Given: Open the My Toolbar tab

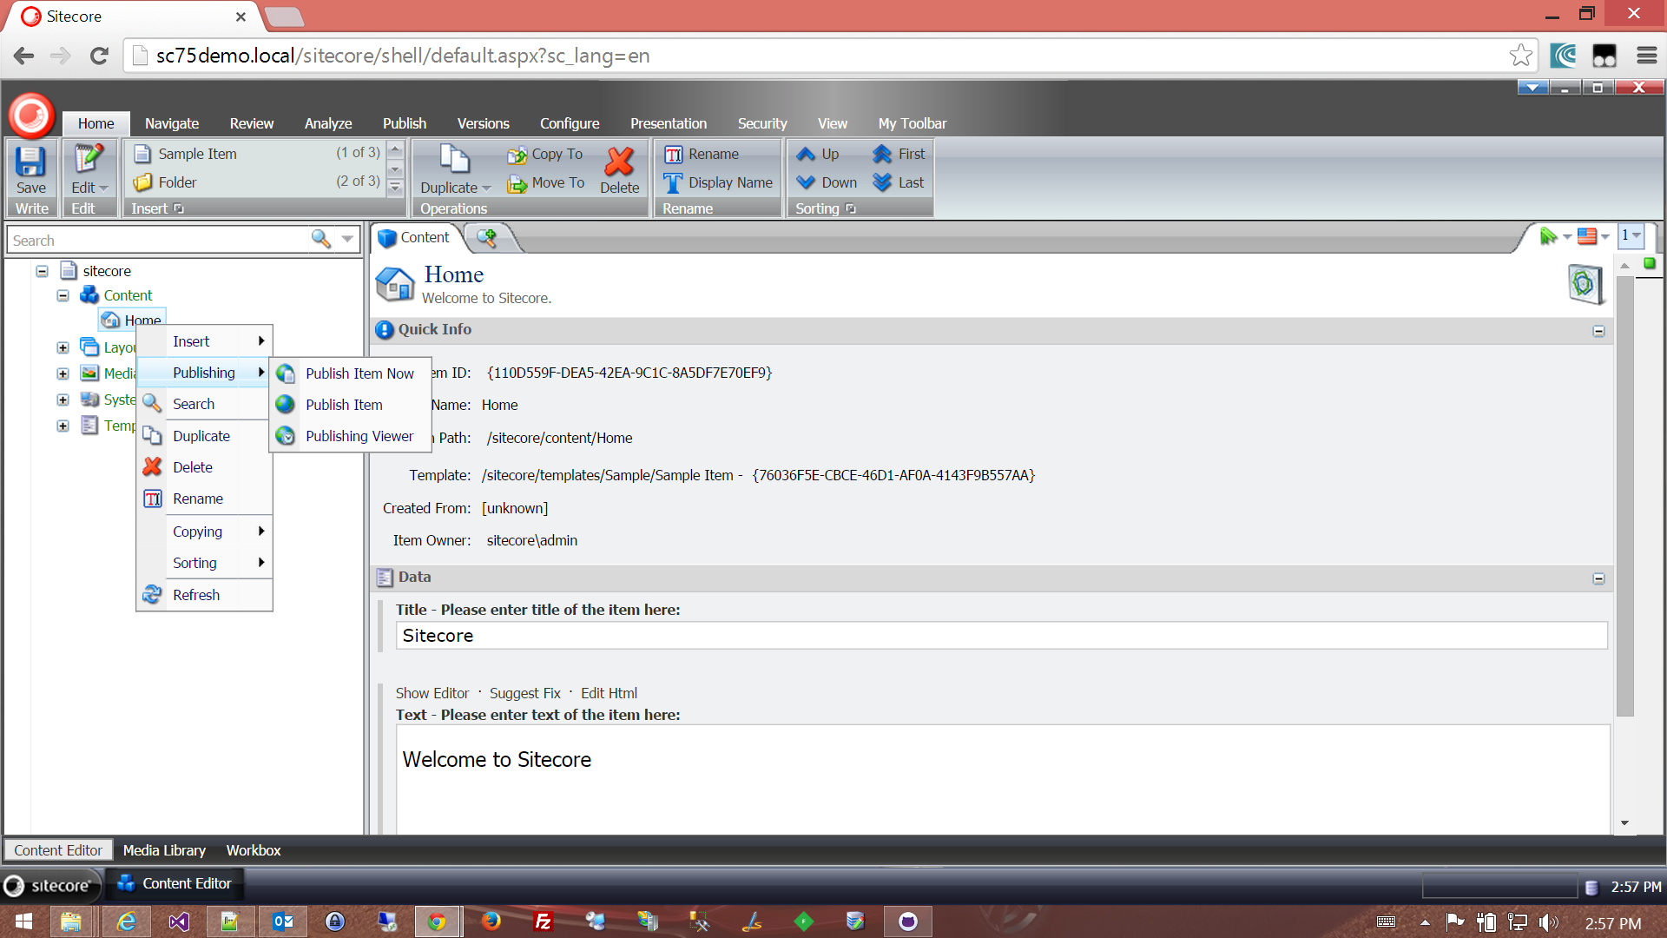Looking at the screenshot, I should click(x=913, y=123).
